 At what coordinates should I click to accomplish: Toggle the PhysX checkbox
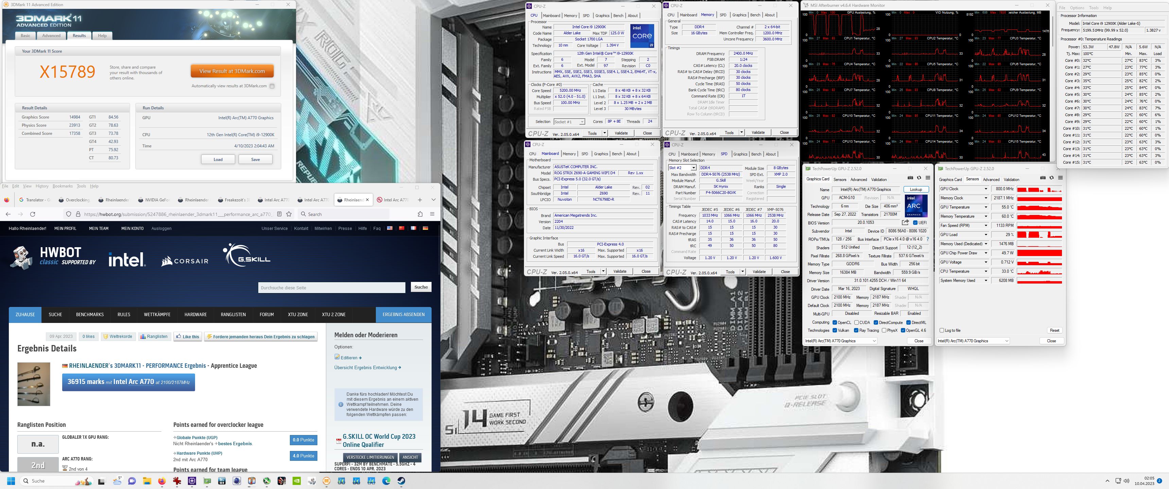(x=884, y=330)
